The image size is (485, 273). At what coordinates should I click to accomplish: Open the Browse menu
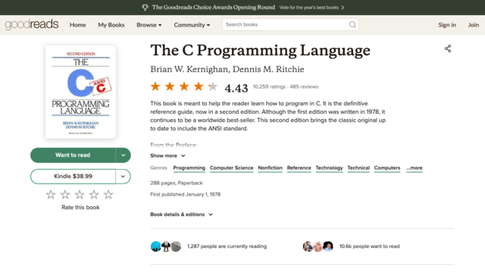pos(149,25)
